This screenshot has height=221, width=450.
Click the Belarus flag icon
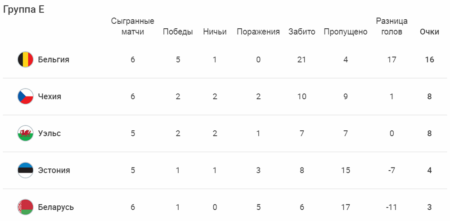click(26, 207)
